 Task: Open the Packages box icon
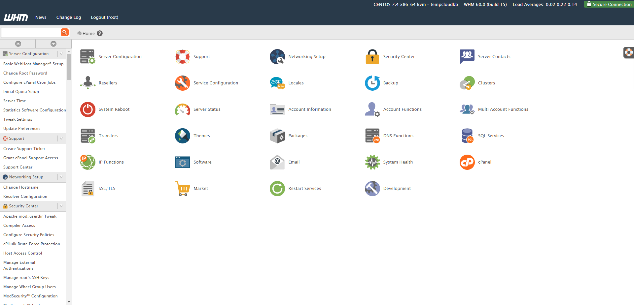pyautogui.click(x=277, y=136)
